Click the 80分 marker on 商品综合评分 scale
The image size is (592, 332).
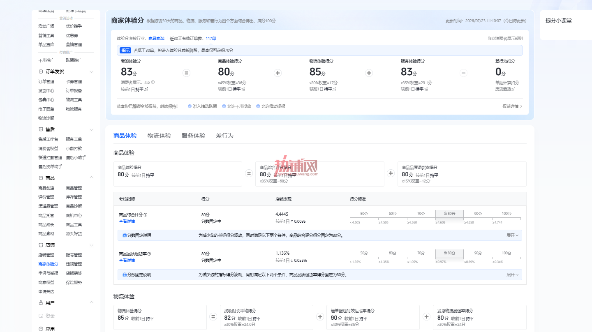449,214
